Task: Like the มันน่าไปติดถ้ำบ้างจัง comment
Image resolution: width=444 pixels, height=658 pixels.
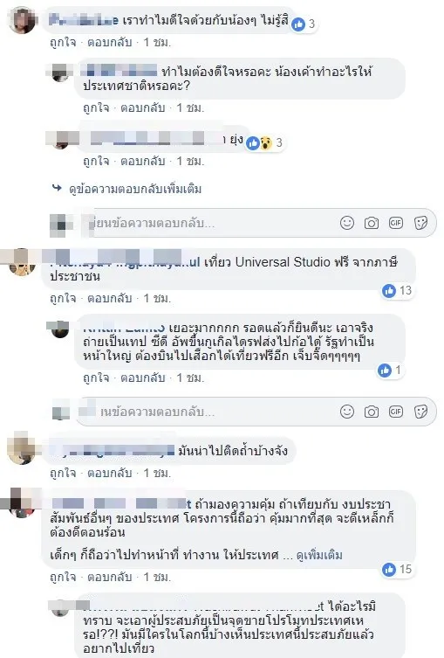Action: pyautogui.click(x=63, y=473)
